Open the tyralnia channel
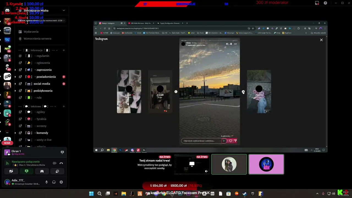The height and width of the screenshot is (198, 352). click(x=41, y=119)
